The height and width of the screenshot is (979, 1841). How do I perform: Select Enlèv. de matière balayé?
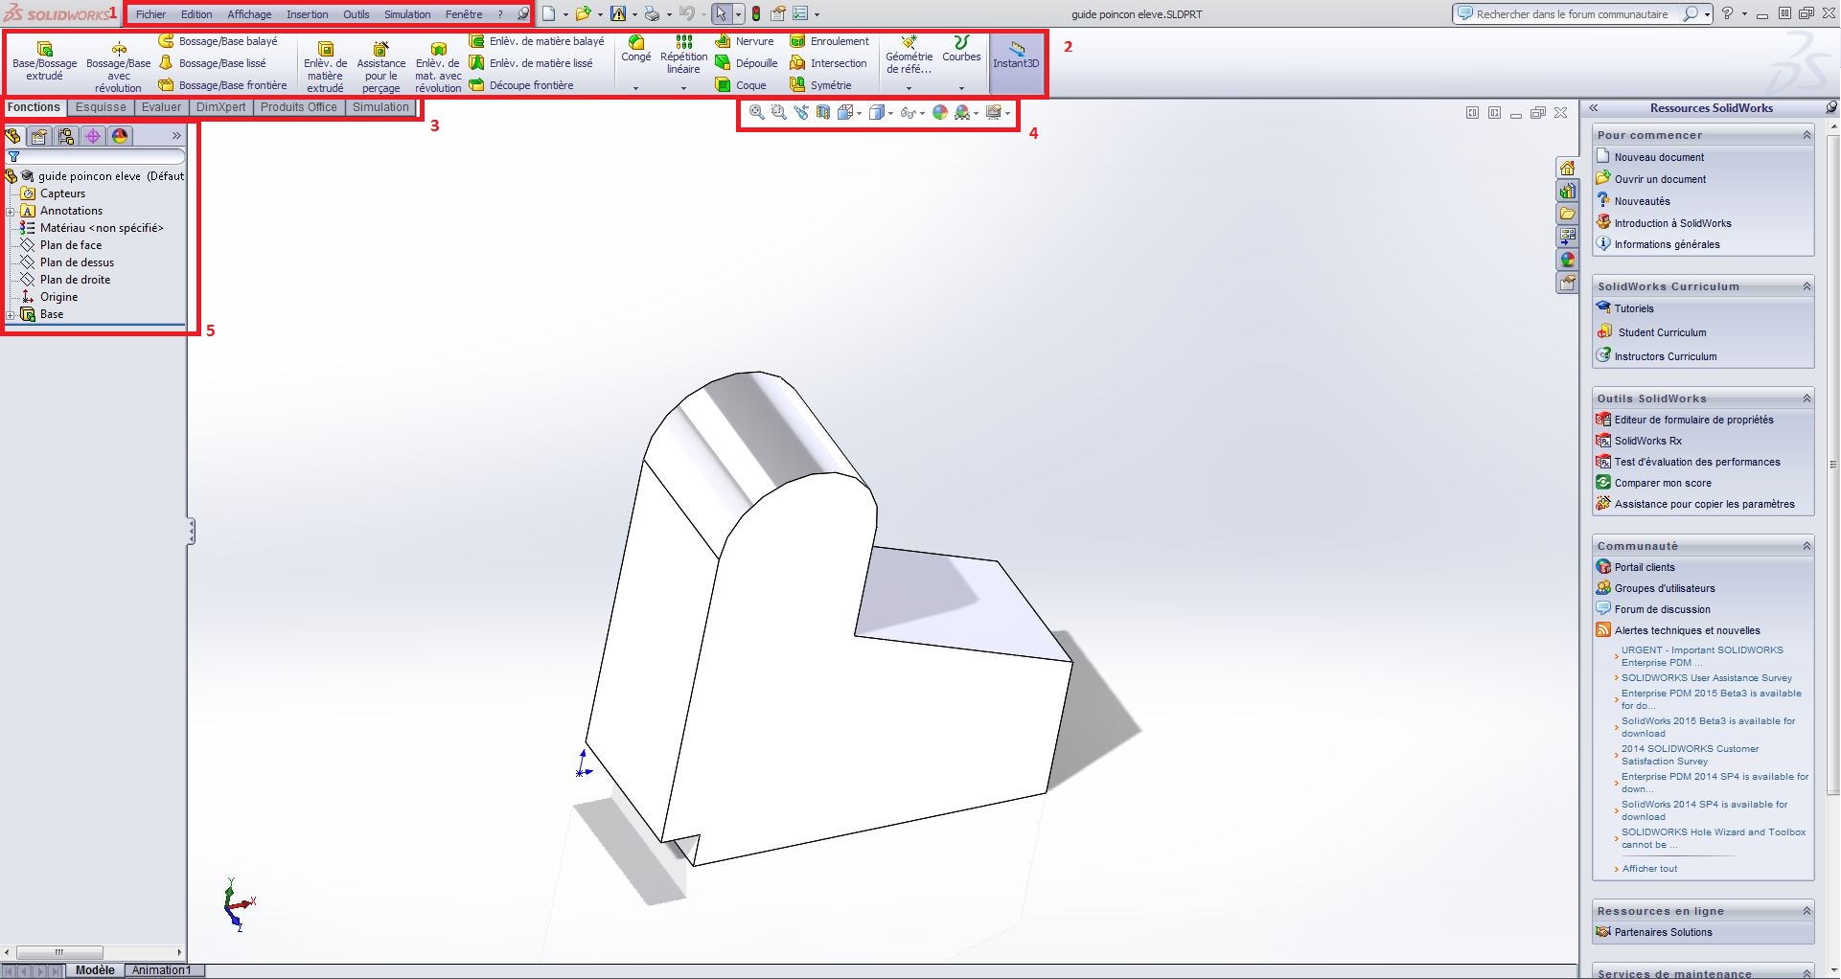(x=537, y=41)
